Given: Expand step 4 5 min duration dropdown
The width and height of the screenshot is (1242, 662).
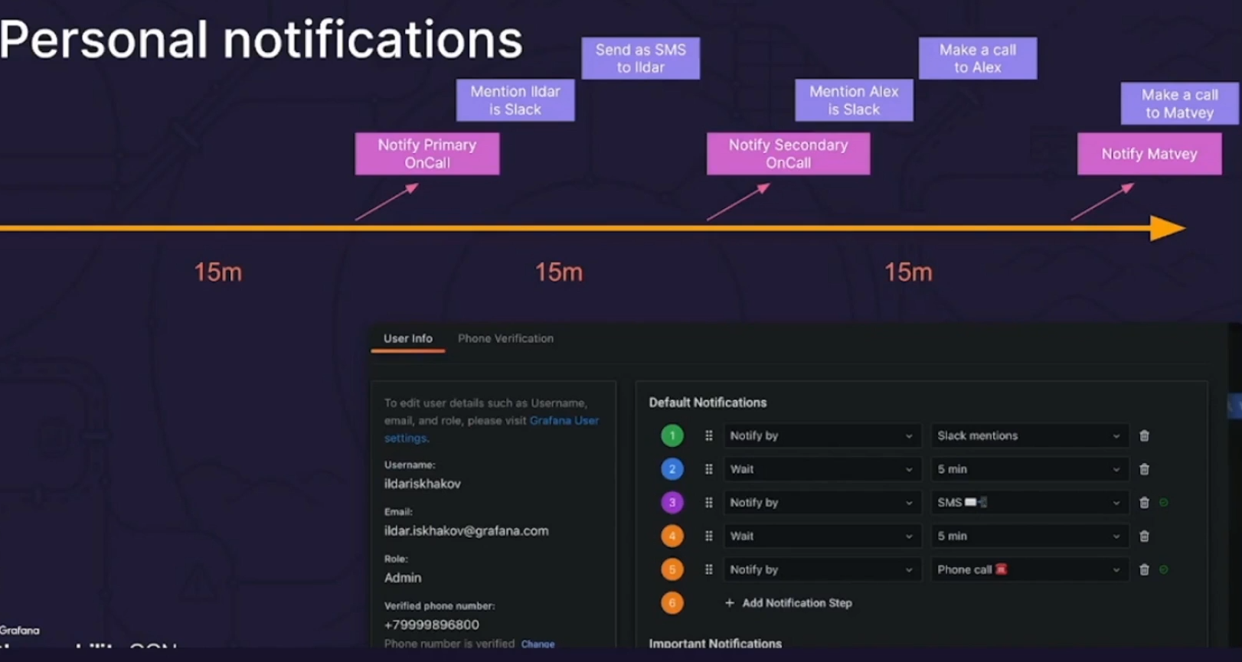Looking at the screenshot, I should (x=1029, y=536).
